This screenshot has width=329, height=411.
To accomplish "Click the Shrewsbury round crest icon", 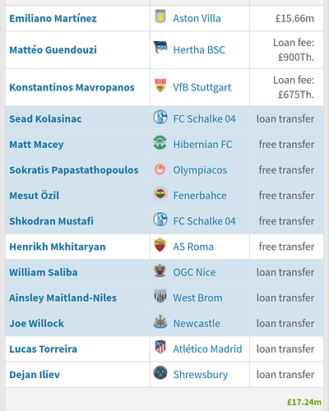I will [x=160, y=372].
